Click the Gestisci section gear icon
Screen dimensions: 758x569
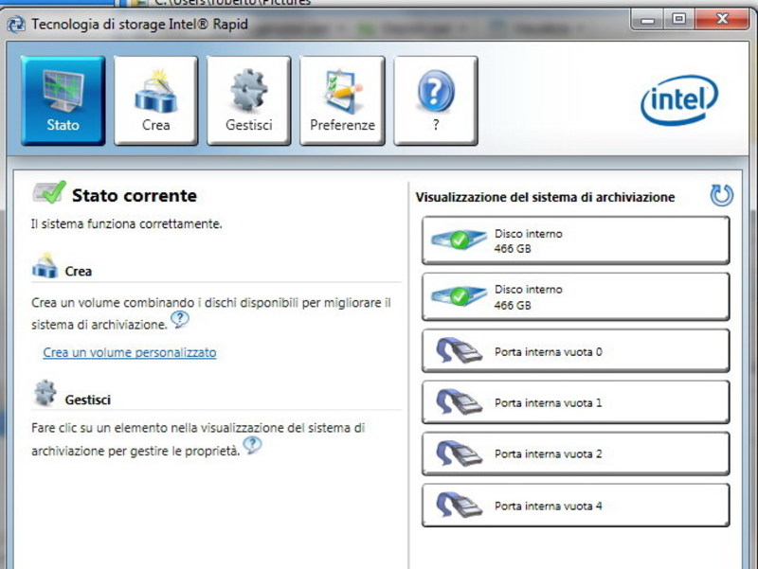point(45,393)
